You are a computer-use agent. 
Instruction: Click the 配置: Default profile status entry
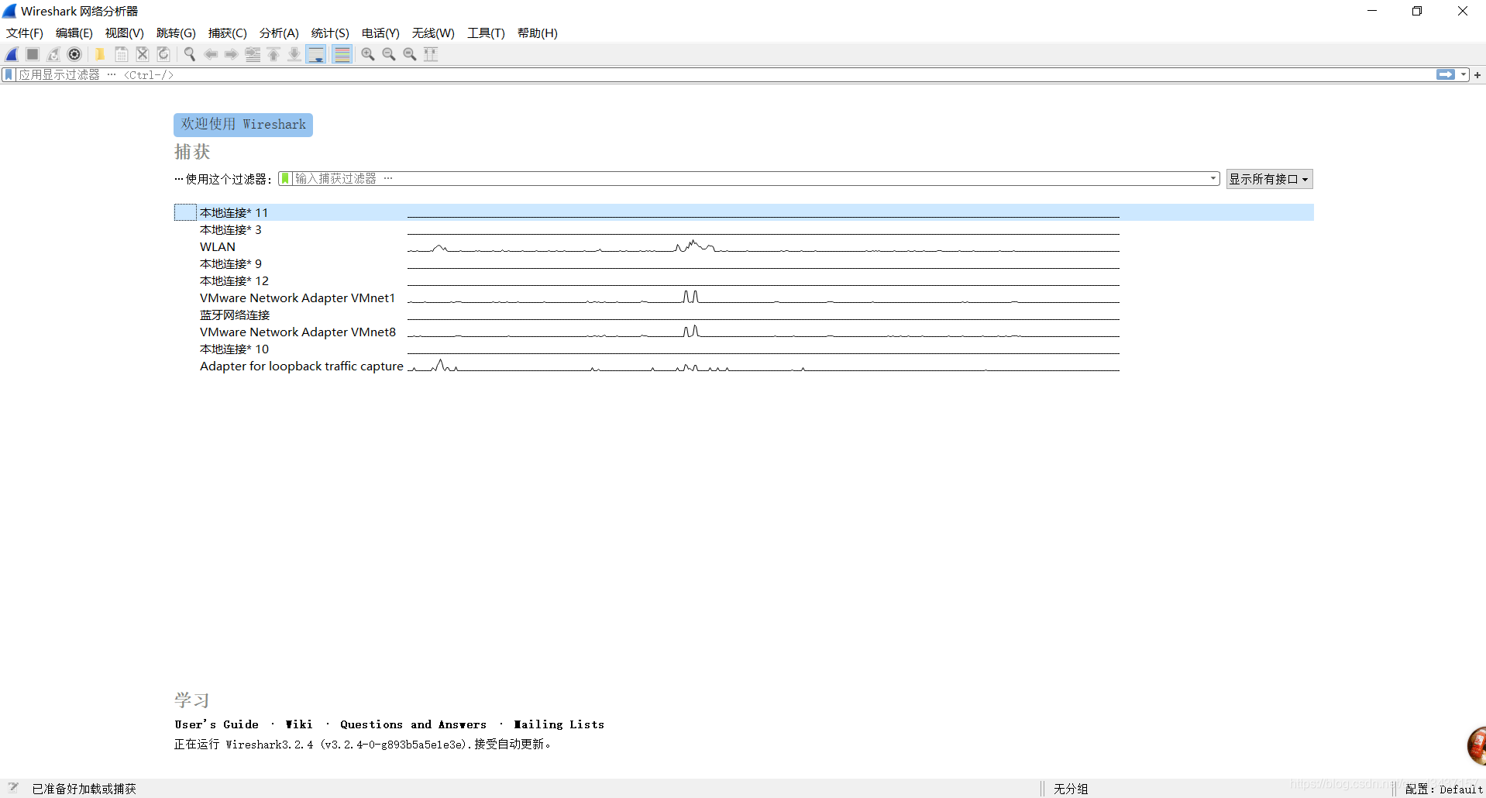[x=1443, y=789]
